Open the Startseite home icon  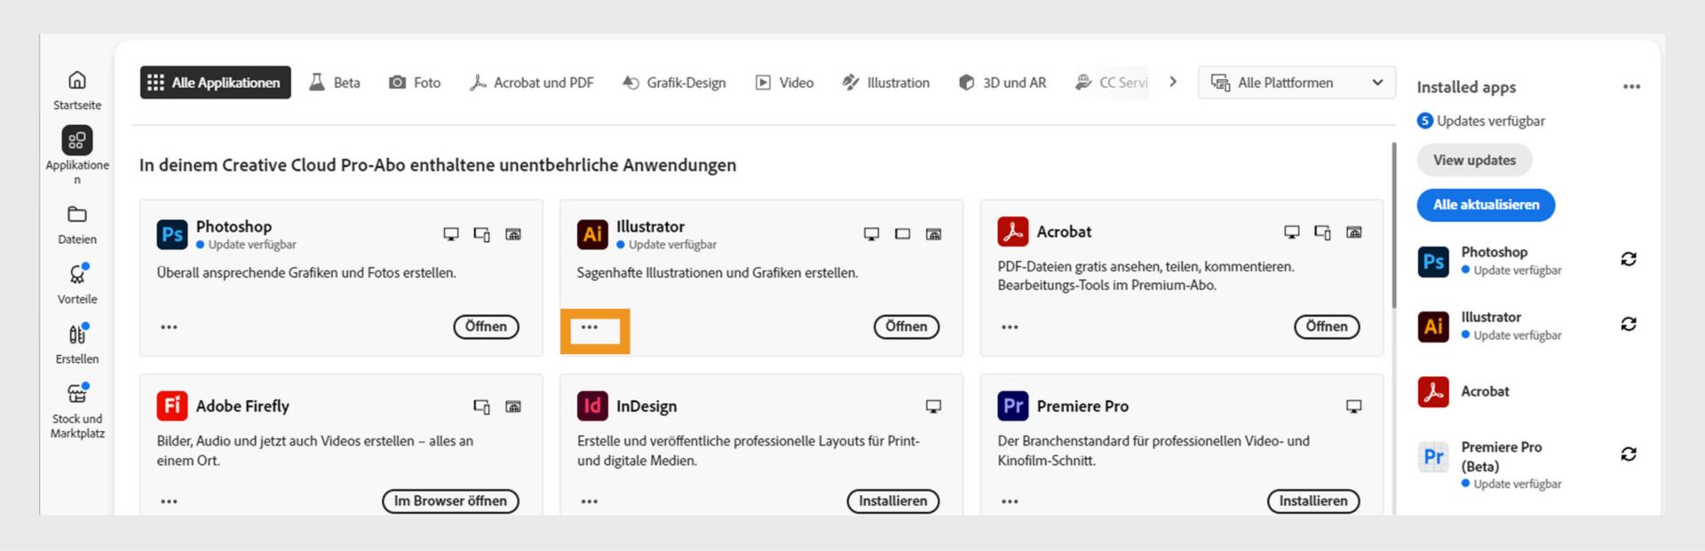(77, 81)
